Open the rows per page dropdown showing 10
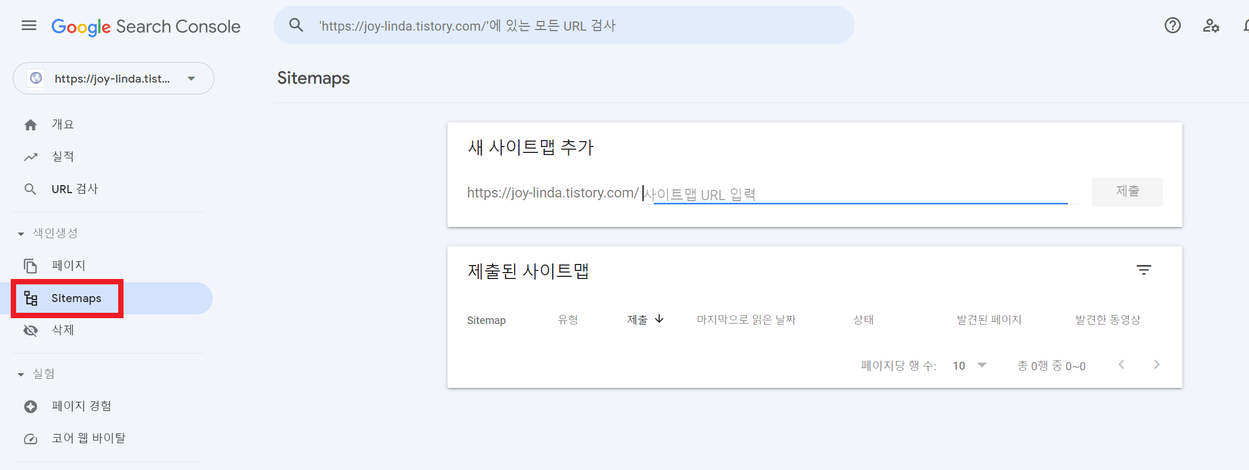 tap(970, 365)
